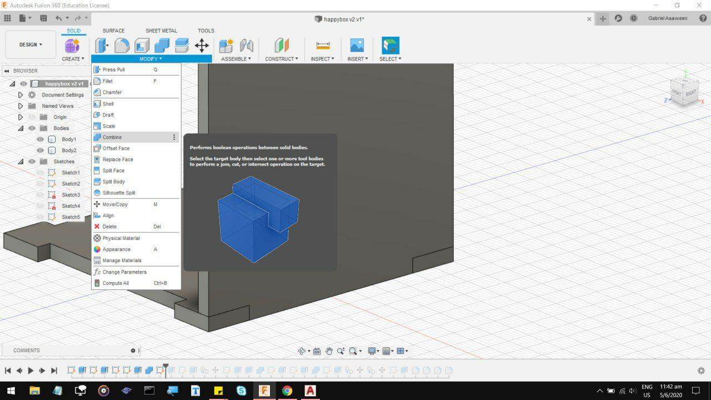Click the Windows Start button
This screenshot has height=400, width=711.
(x=11, y=391)
